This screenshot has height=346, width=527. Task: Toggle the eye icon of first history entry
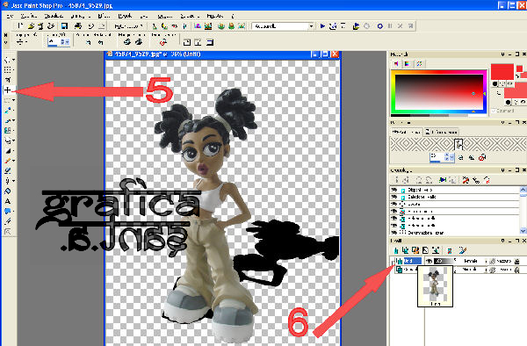(x=393, y=190)
